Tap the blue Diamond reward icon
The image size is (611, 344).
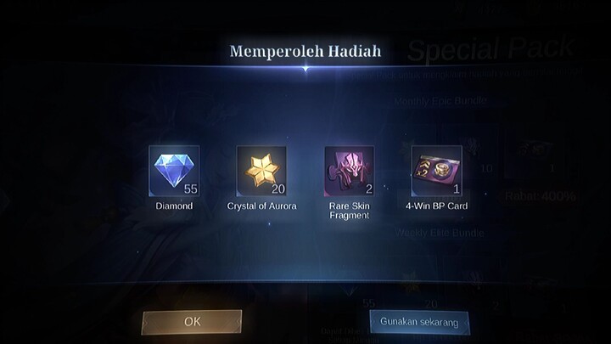(x=174, y=171)
